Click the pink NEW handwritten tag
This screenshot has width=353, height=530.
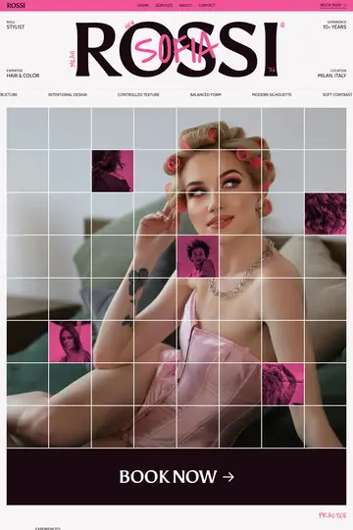click(x=130, y=26)
